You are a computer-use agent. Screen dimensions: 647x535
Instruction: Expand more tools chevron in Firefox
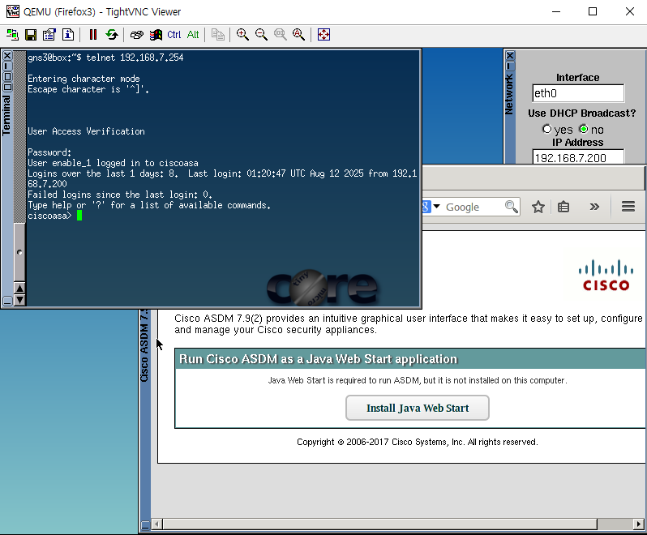pos(594,207)
